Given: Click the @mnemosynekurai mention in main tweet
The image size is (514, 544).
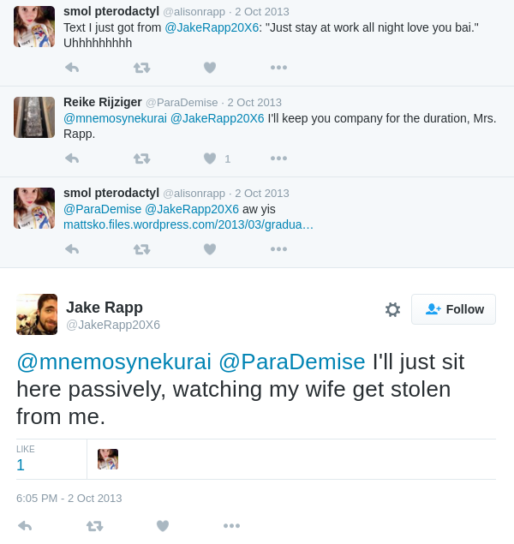Looking at the screenshot, I should click(114, 362).
